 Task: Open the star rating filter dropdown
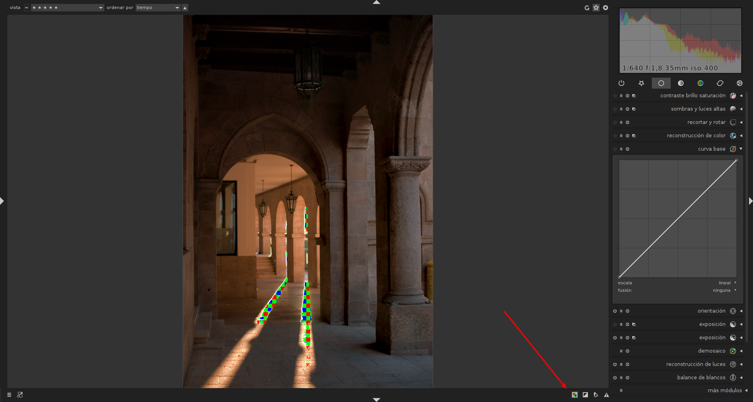tap(67, 8)
